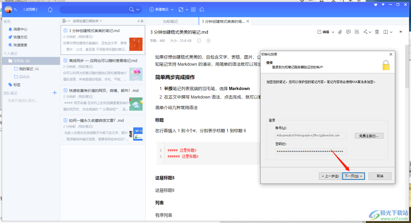The height and width of the screenshot is (223, 411).
Task: Click the more tools double-chevron icon
Action: [x=401, y=32]
